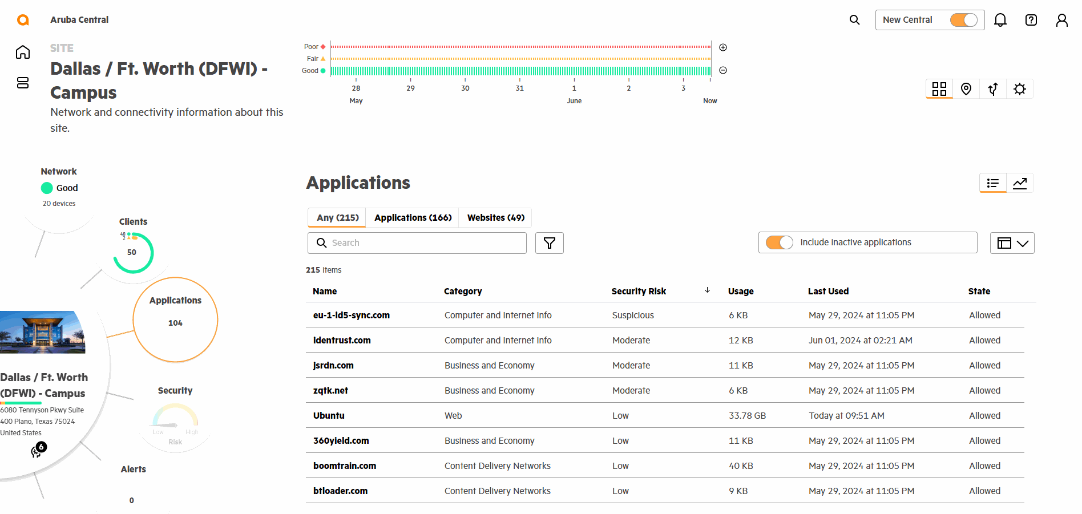Open site settings gear icon
This screenshot has width=1082, height=514.
pos(1019,89)
